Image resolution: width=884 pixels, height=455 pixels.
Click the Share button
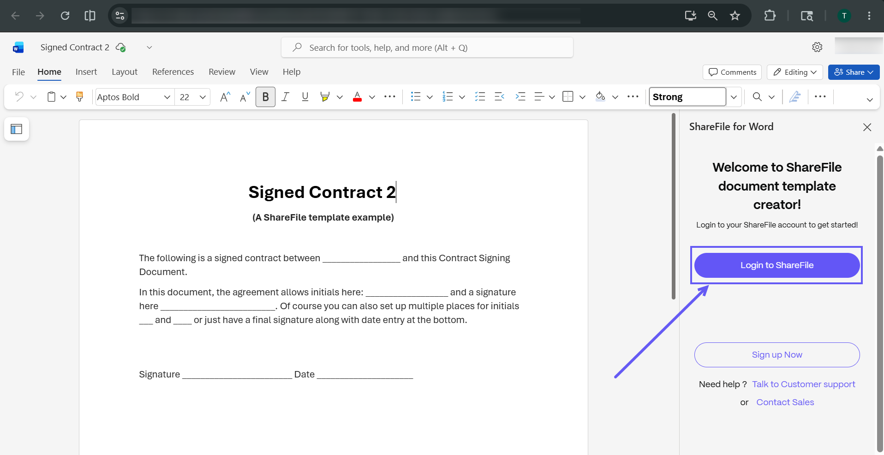click(854, 72)
